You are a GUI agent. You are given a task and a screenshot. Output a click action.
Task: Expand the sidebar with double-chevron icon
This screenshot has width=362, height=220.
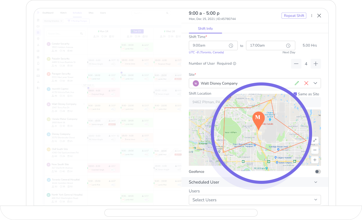click(38, 13)
